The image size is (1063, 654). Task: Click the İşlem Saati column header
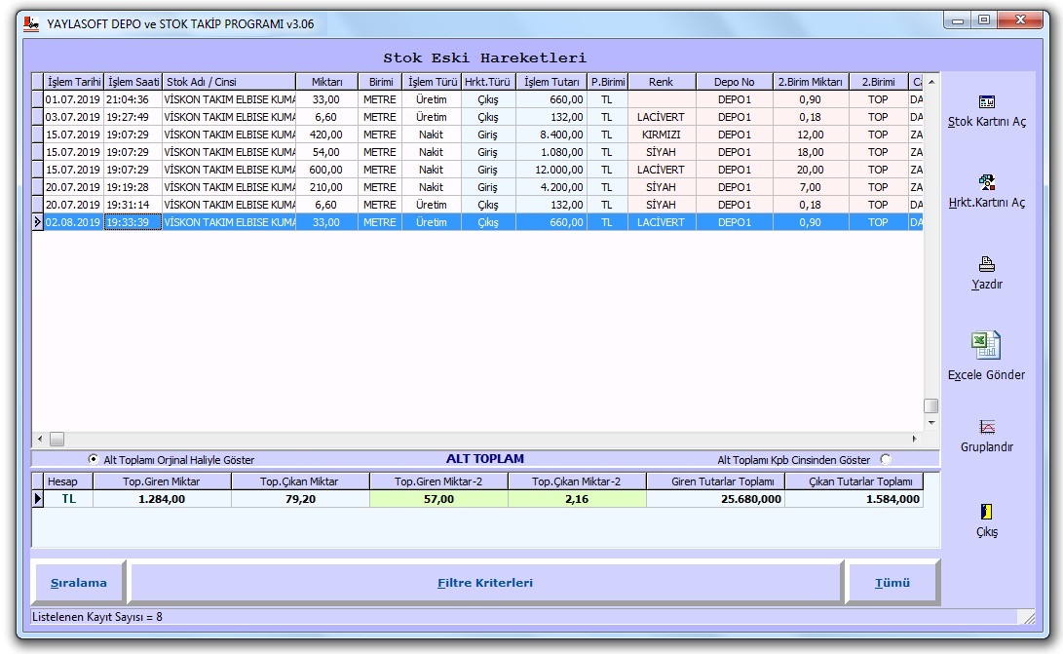coord(133,82)
